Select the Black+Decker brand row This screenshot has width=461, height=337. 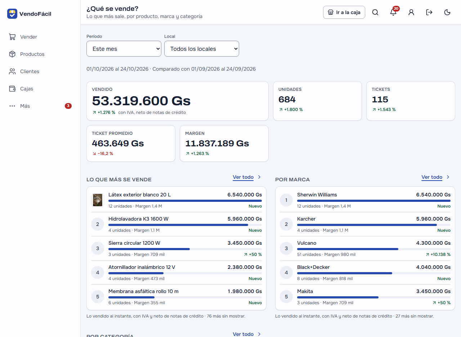point(365,272)
